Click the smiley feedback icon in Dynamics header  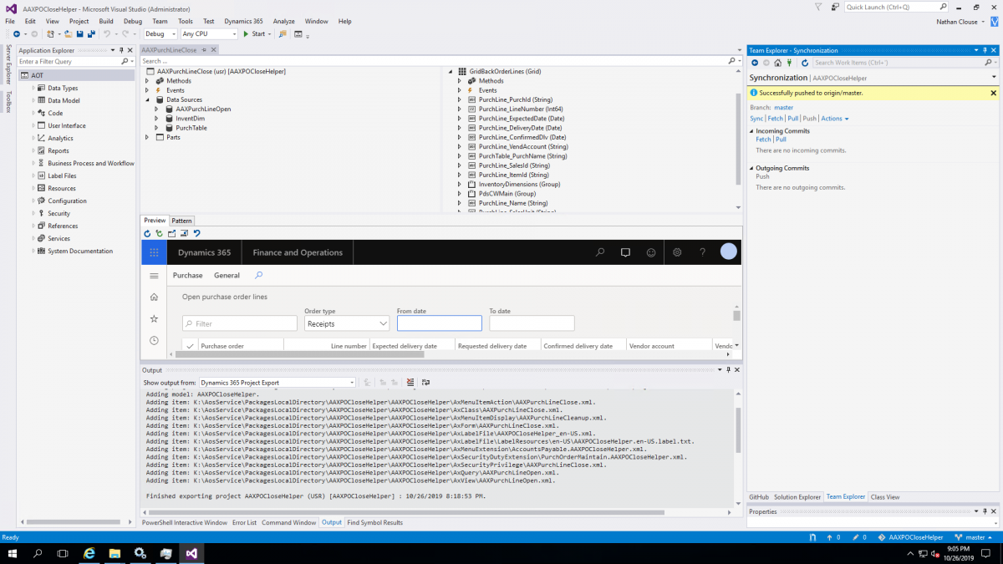(x=651, y=252)
